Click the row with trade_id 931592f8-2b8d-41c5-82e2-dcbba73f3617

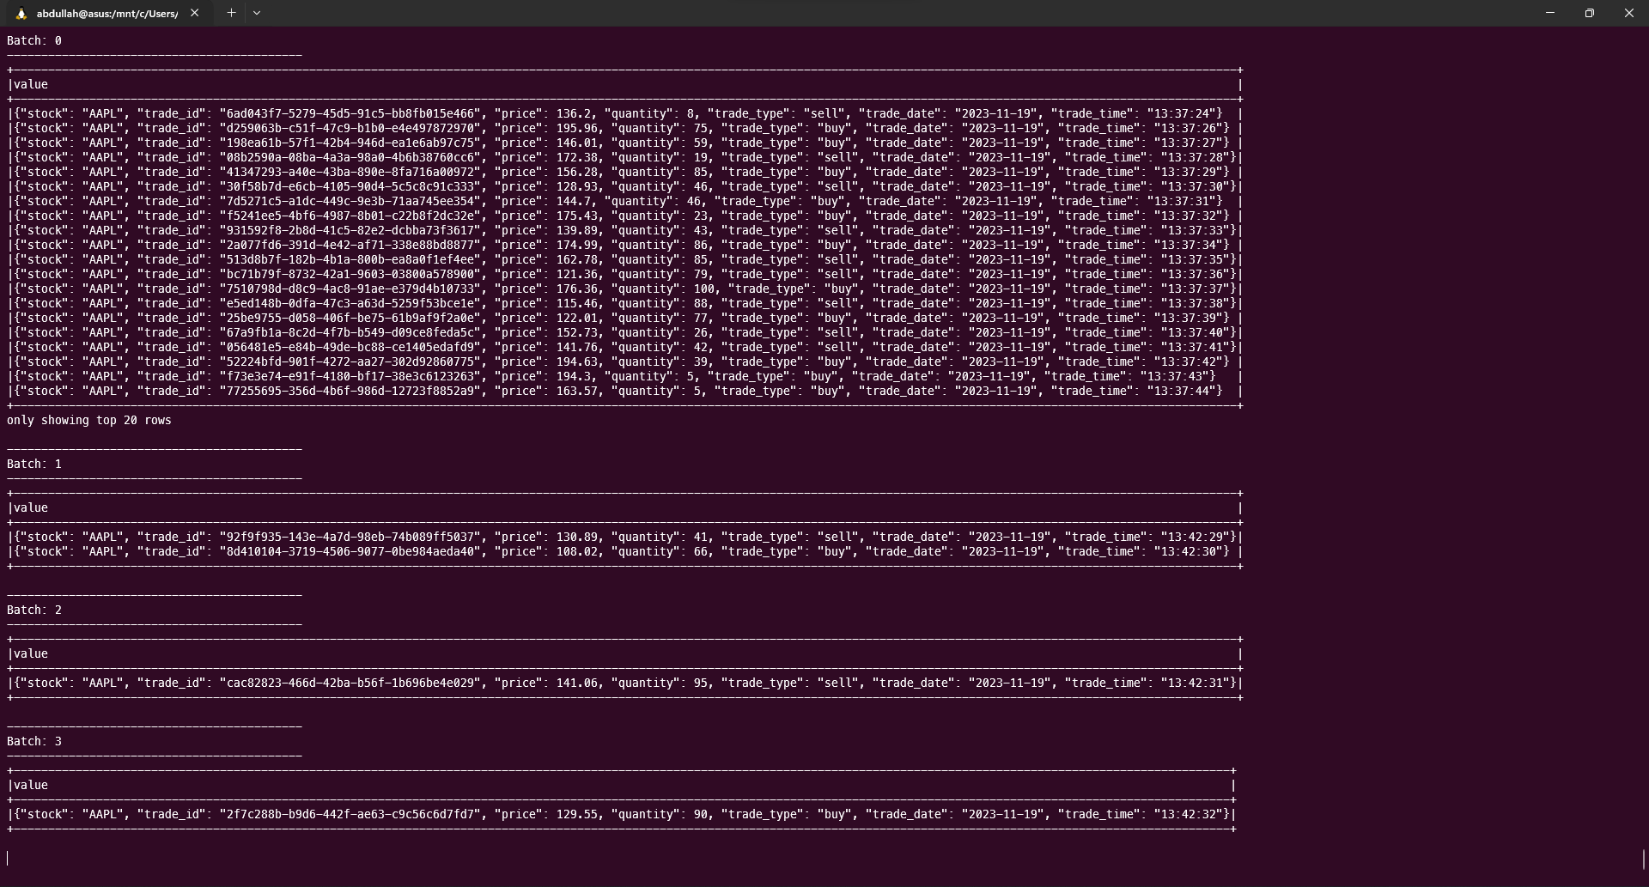624,230
